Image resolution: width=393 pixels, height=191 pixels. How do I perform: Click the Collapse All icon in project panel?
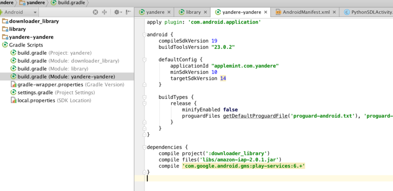(104, 12)
